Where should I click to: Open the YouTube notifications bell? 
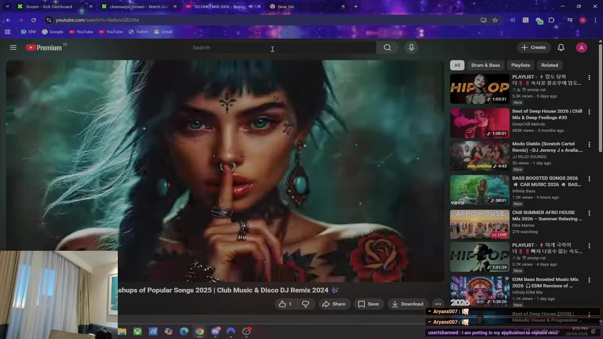click(x=561, y=48)
